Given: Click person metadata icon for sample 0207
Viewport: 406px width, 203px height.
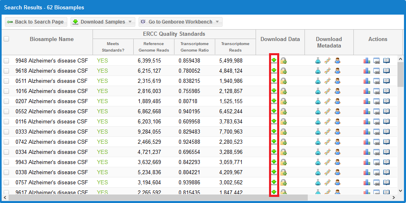Looking at the screenshot, I should 337,101.
